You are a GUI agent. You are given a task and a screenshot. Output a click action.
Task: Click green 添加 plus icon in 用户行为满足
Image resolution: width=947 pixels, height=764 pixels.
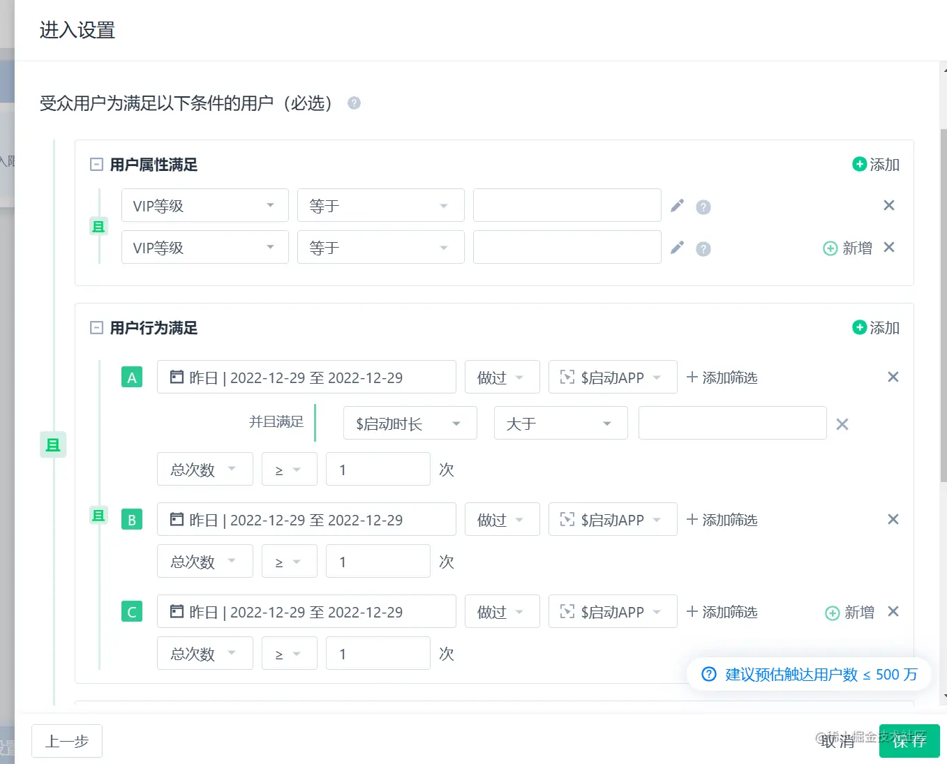[x=859, y=327]
